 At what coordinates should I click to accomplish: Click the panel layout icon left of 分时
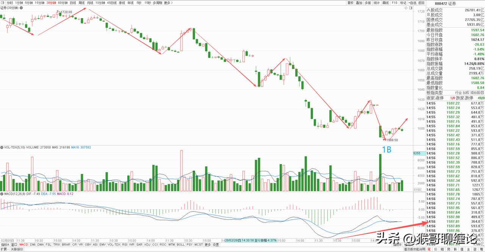pos(3,3)
